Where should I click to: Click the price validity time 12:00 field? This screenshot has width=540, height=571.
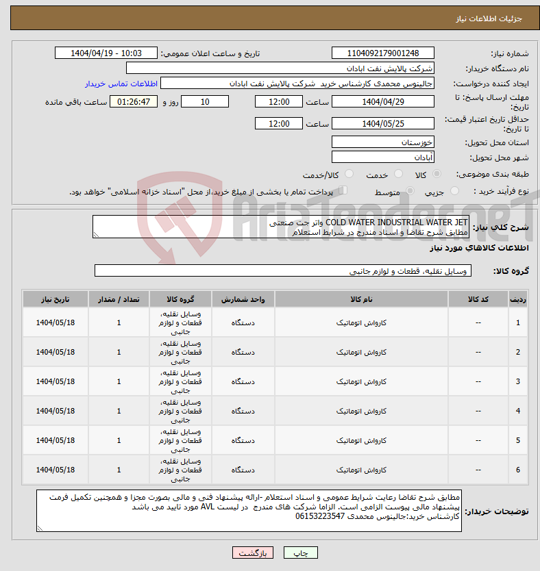point(279,124)
